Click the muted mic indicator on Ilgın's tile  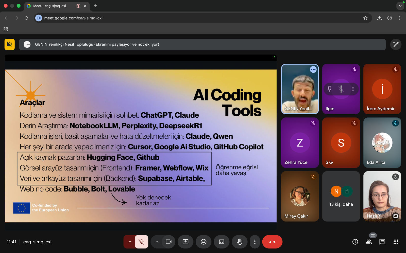coord(354,69)
